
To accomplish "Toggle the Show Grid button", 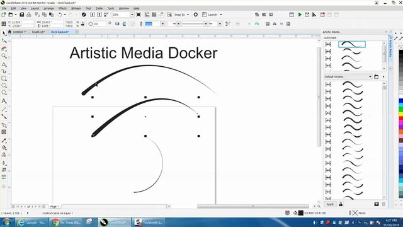I will [x=154, y=15].
